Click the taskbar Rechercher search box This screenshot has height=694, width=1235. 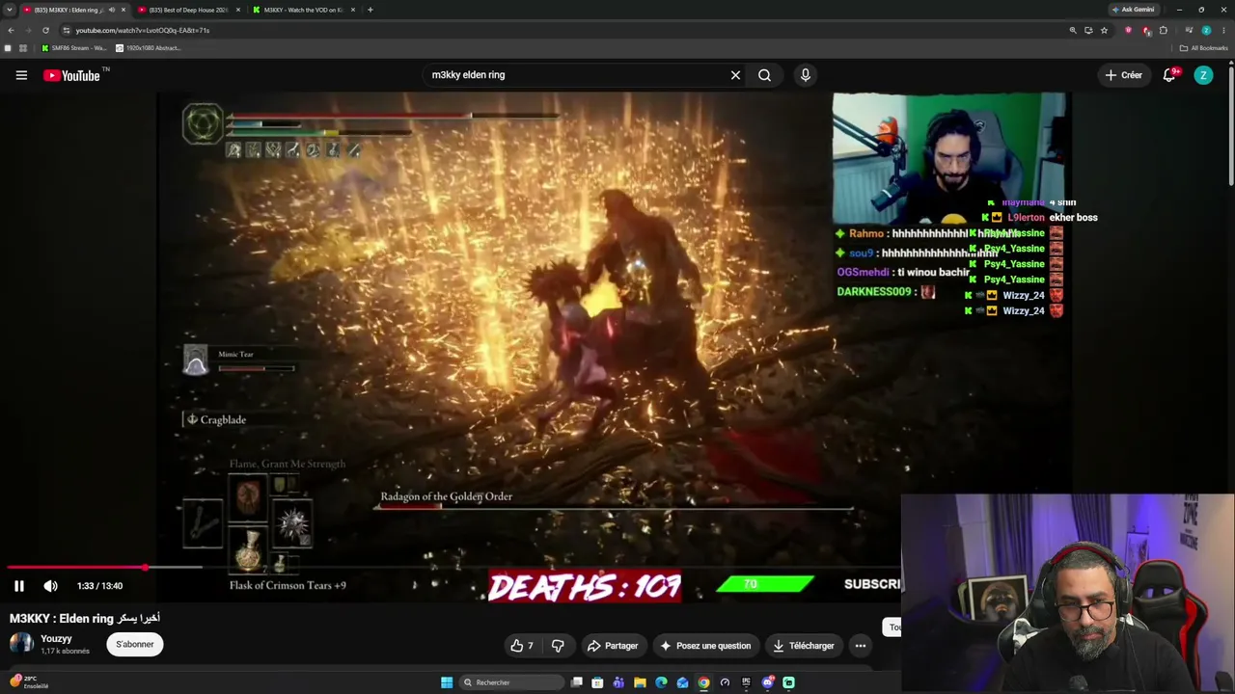(510, 682)
